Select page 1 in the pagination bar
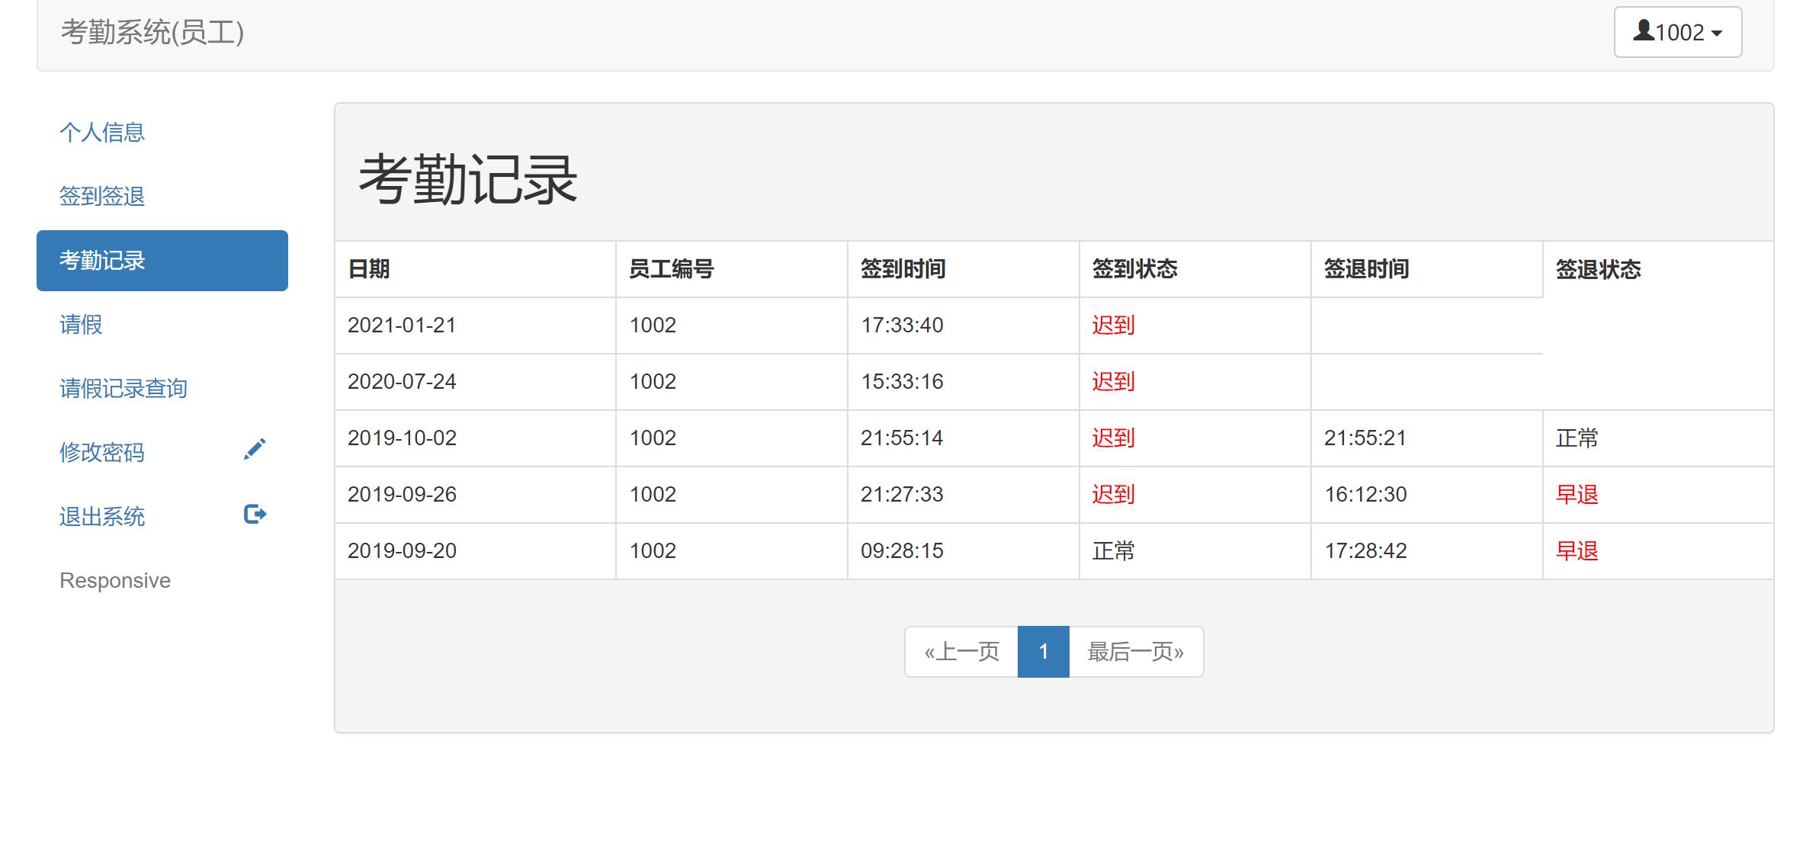 click(x=1044, y=652)
